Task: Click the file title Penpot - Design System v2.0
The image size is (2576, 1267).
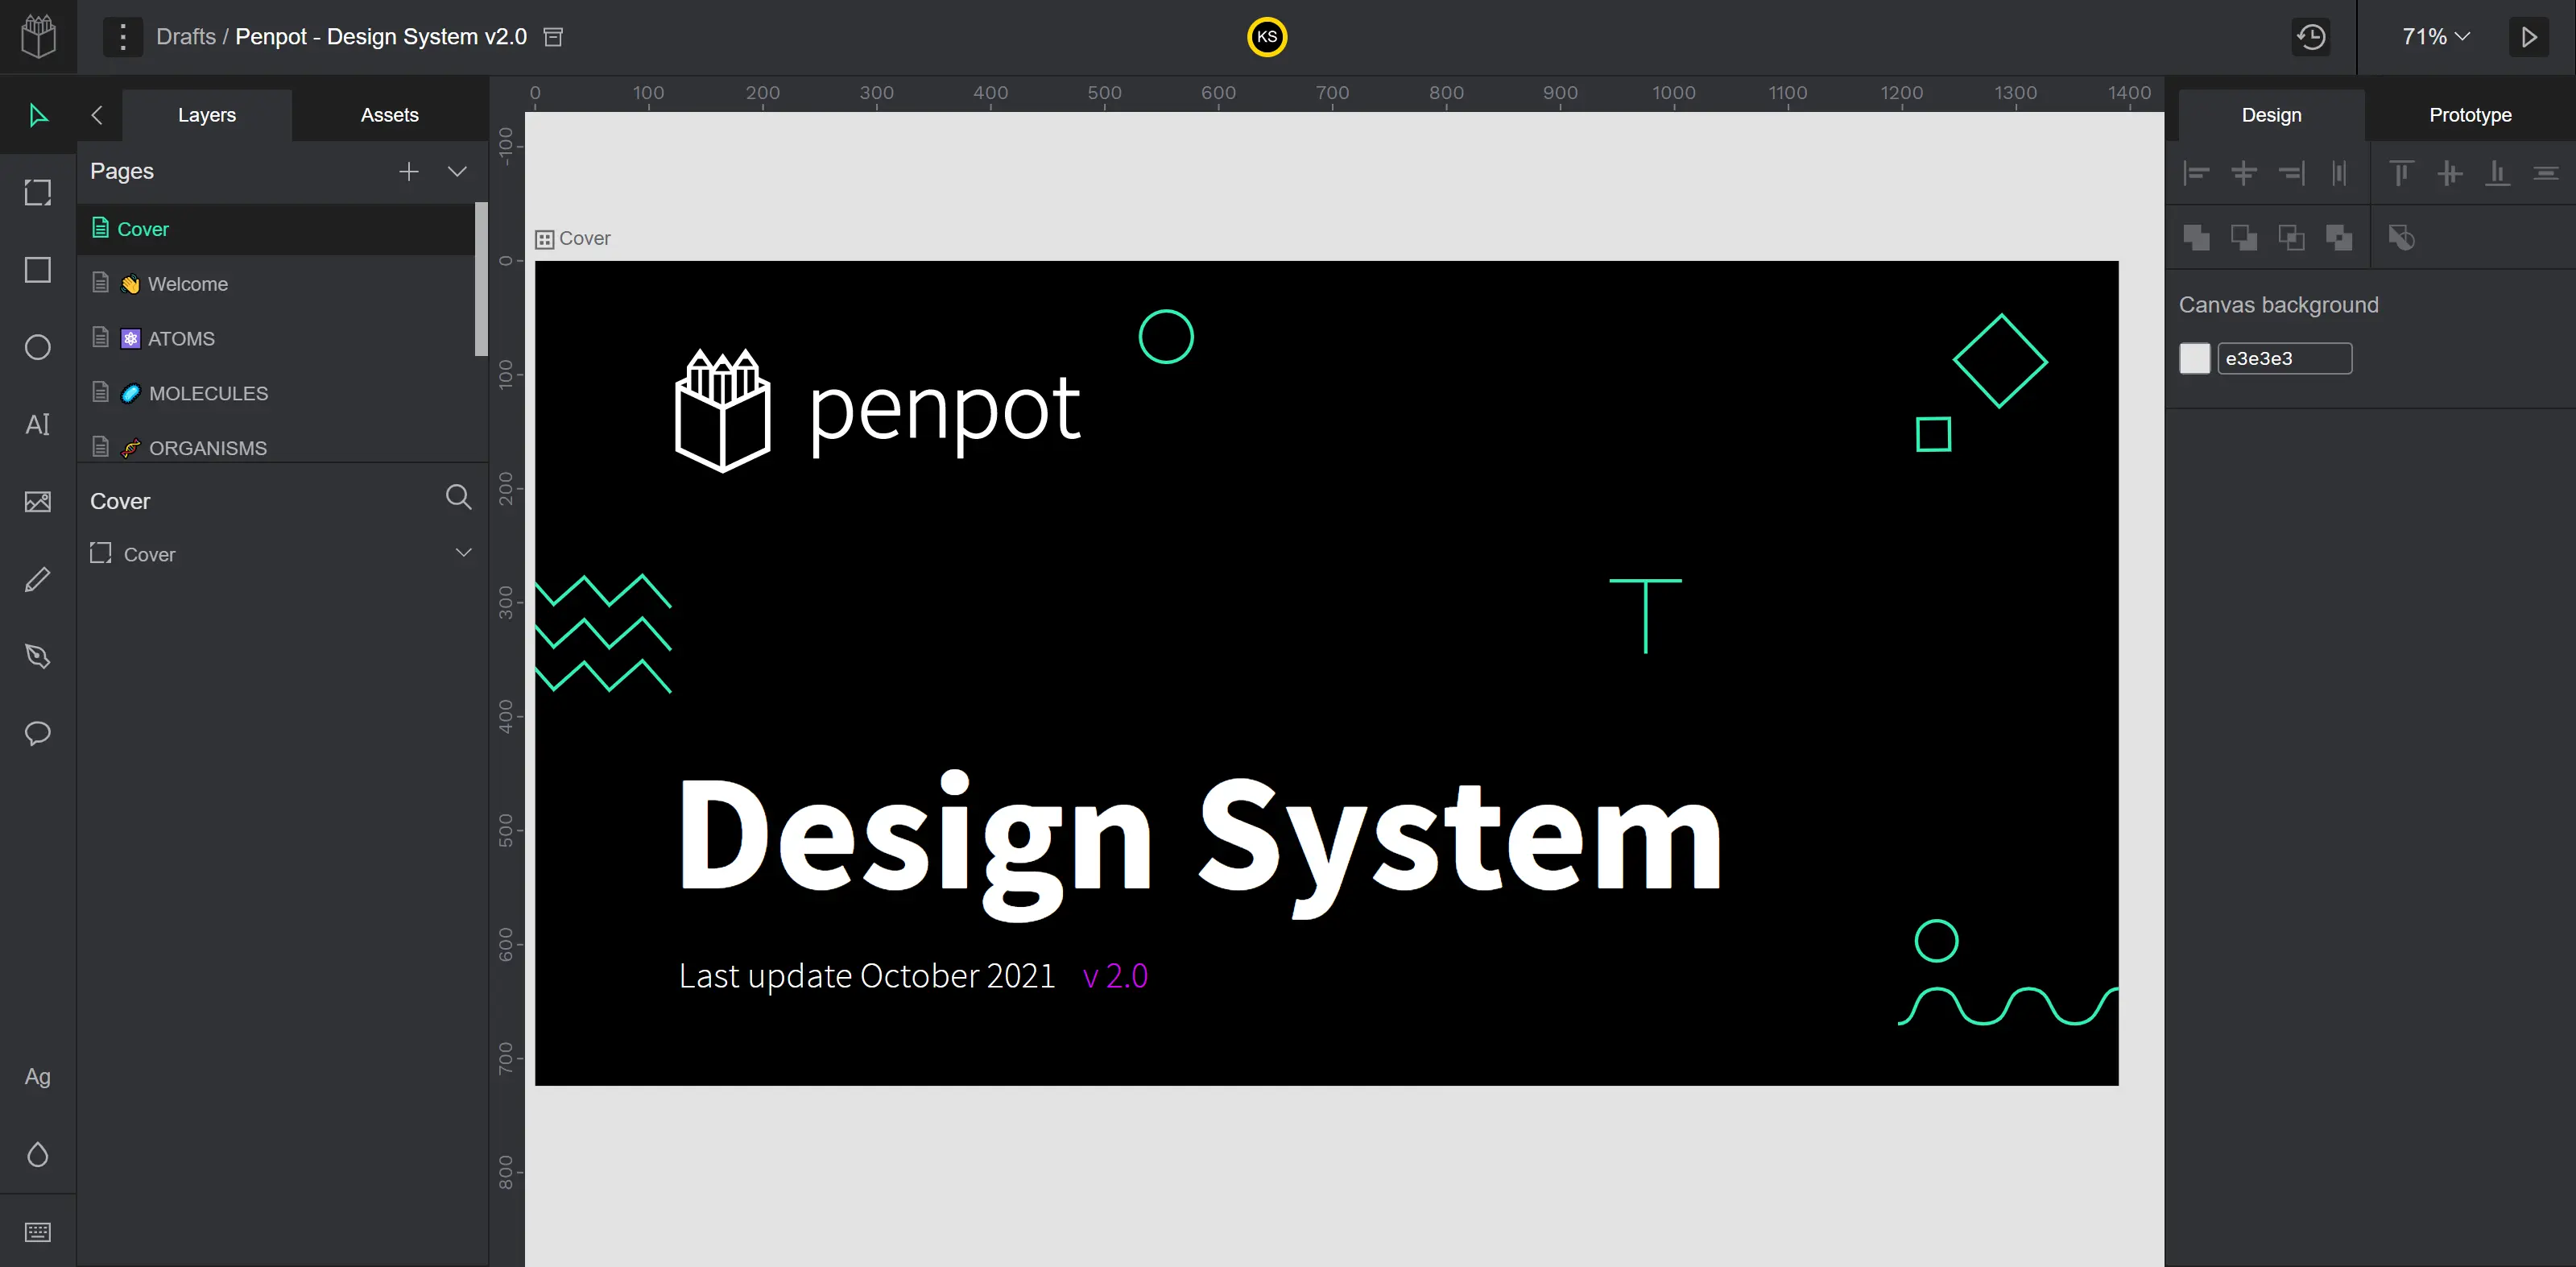Action: 381,37
